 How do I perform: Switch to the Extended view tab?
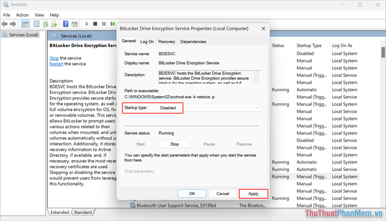tap(60, 212)
